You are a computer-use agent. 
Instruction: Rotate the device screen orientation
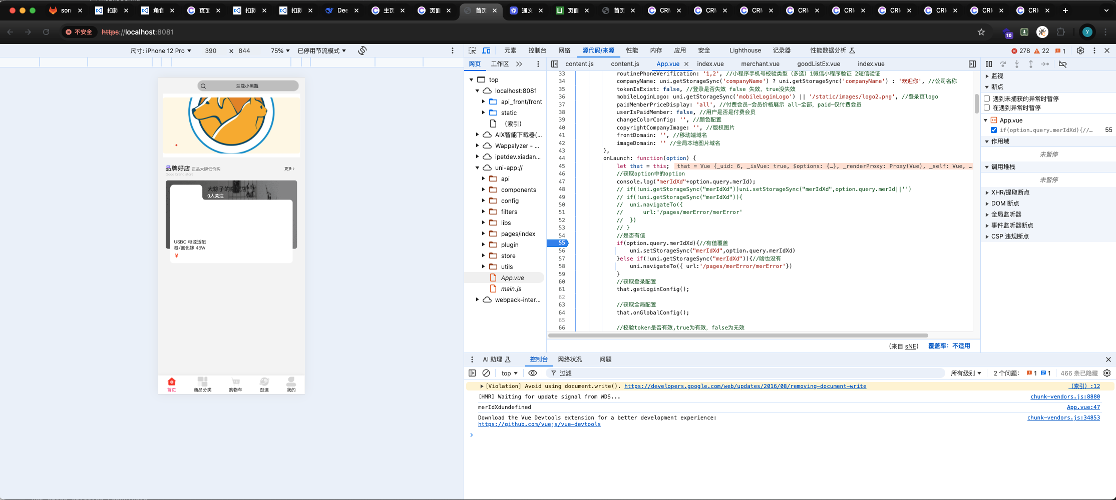pos(362,50)
